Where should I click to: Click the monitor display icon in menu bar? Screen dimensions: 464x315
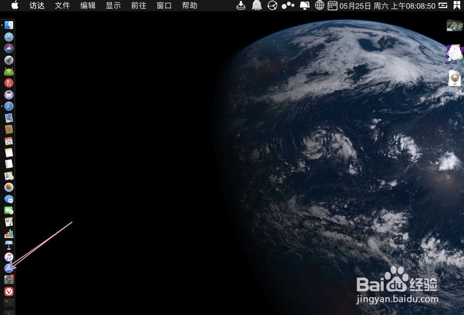(x=304, y=6)
